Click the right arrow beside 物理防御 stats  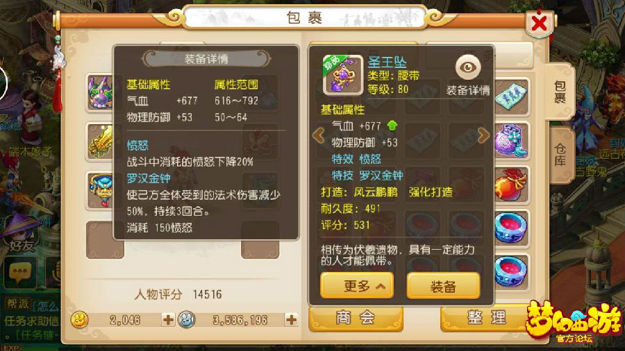(x=483, y=135)
